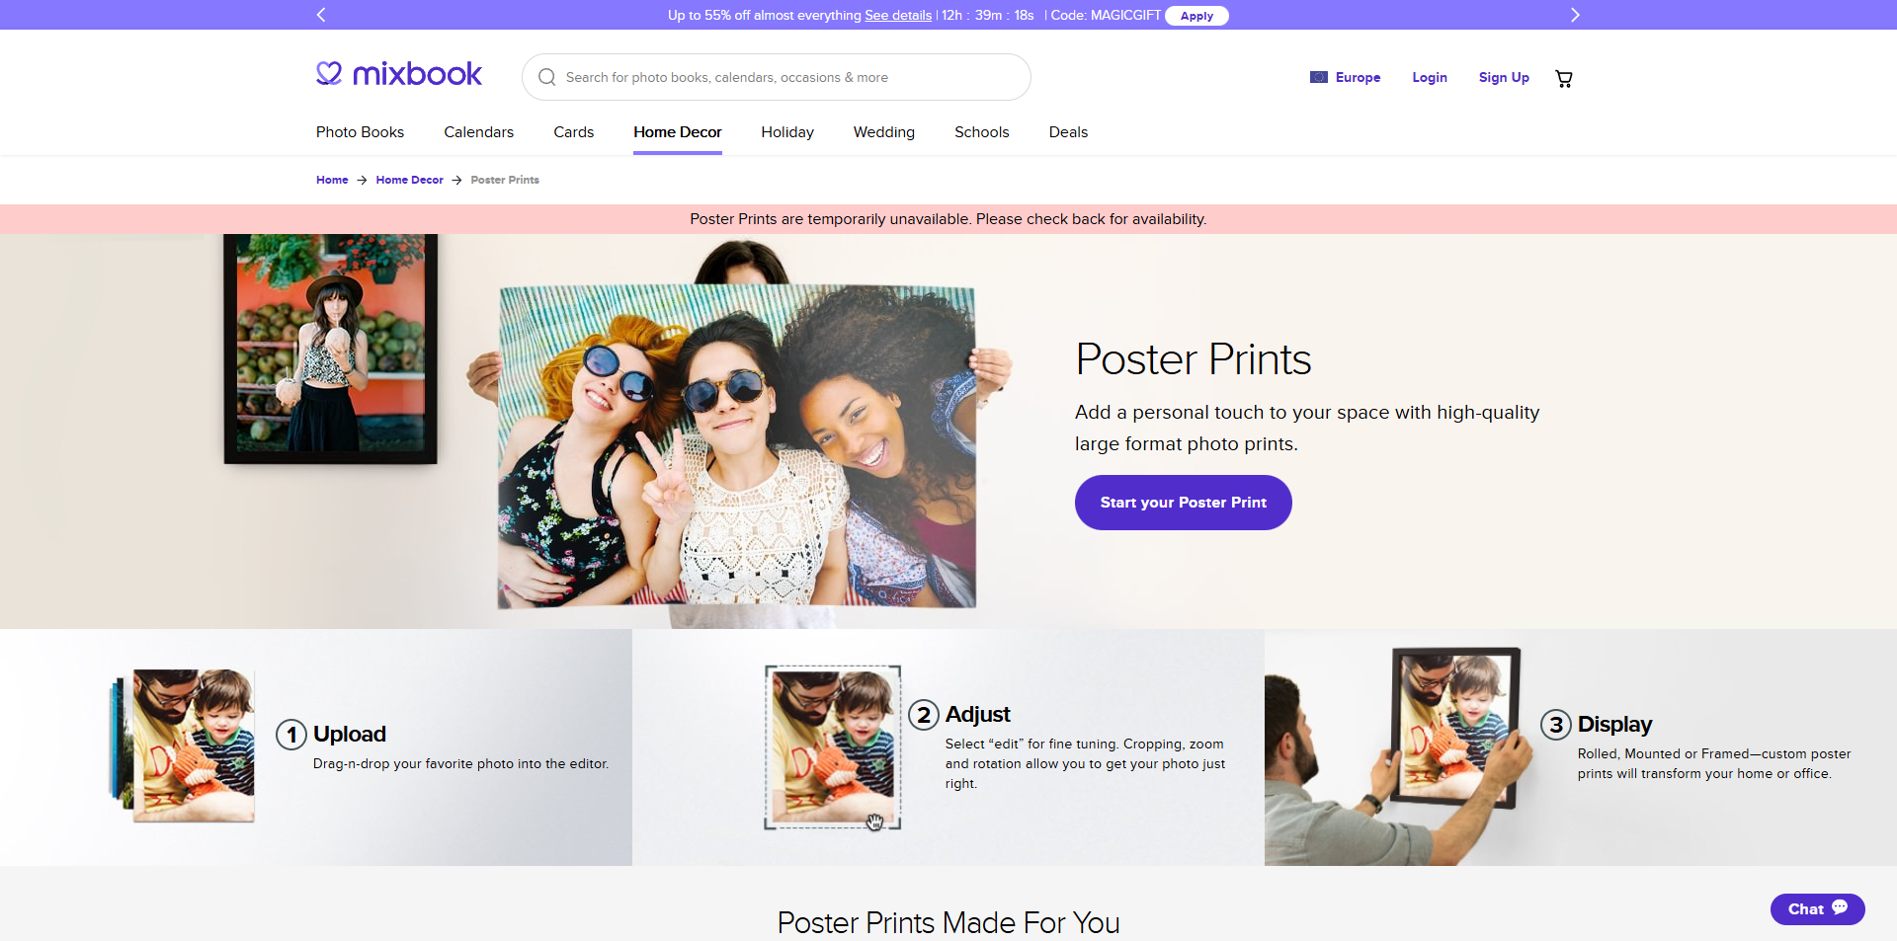Click Home in the breadcrumb trail
The image size is (1897, 941).
point(332,180)
